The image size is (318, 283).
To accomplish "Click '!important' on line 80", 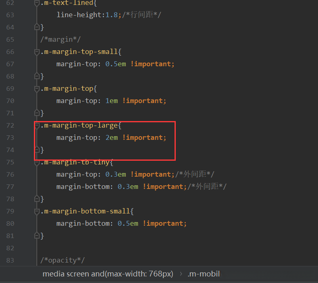I will tap(163, 224).
